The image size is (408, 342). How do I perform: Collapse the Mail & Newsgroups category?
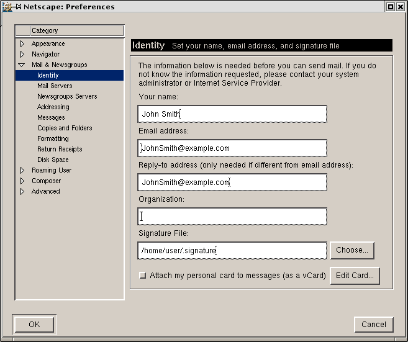point(22,65)
